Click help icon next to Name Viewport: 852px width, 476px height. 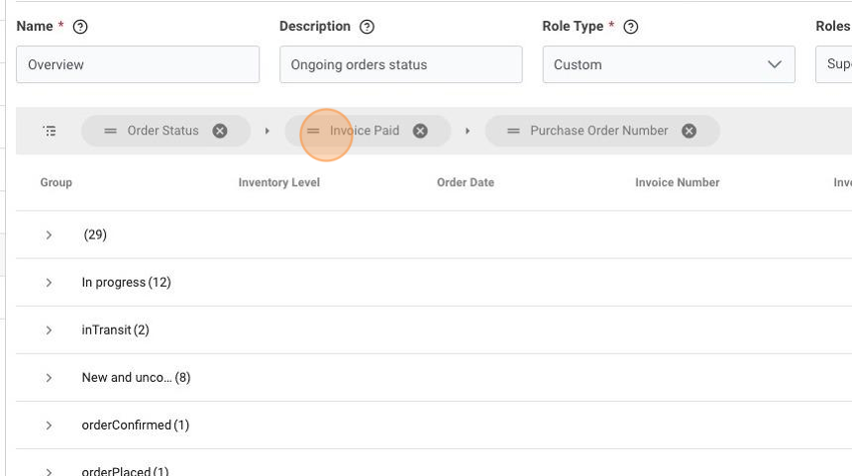[80, 27]
